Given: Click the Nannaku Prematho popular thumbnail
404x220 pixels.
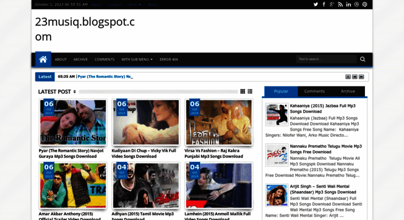Looking at the screenshot, I should pos(277,155).
